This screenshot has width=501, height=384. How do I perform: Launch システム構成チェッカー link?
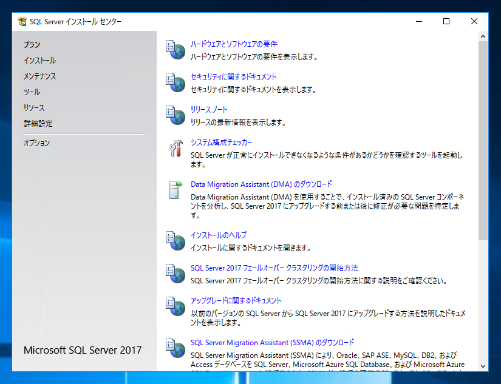click(x=221, y=143)
